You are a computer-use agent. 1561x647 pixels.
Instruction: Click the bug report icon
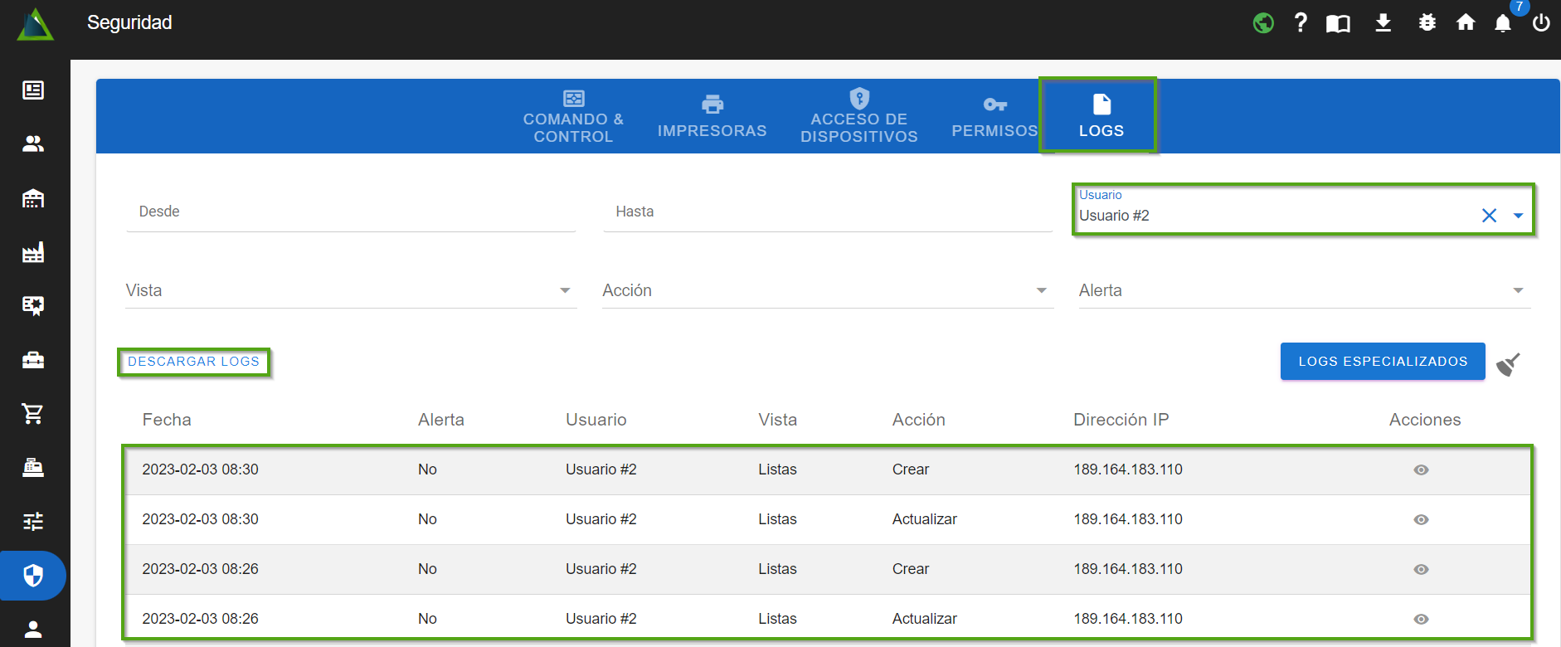pos(1427,23)
